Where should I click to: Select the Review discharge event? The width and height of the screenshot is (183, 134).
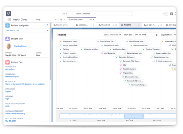pos(138,85)
